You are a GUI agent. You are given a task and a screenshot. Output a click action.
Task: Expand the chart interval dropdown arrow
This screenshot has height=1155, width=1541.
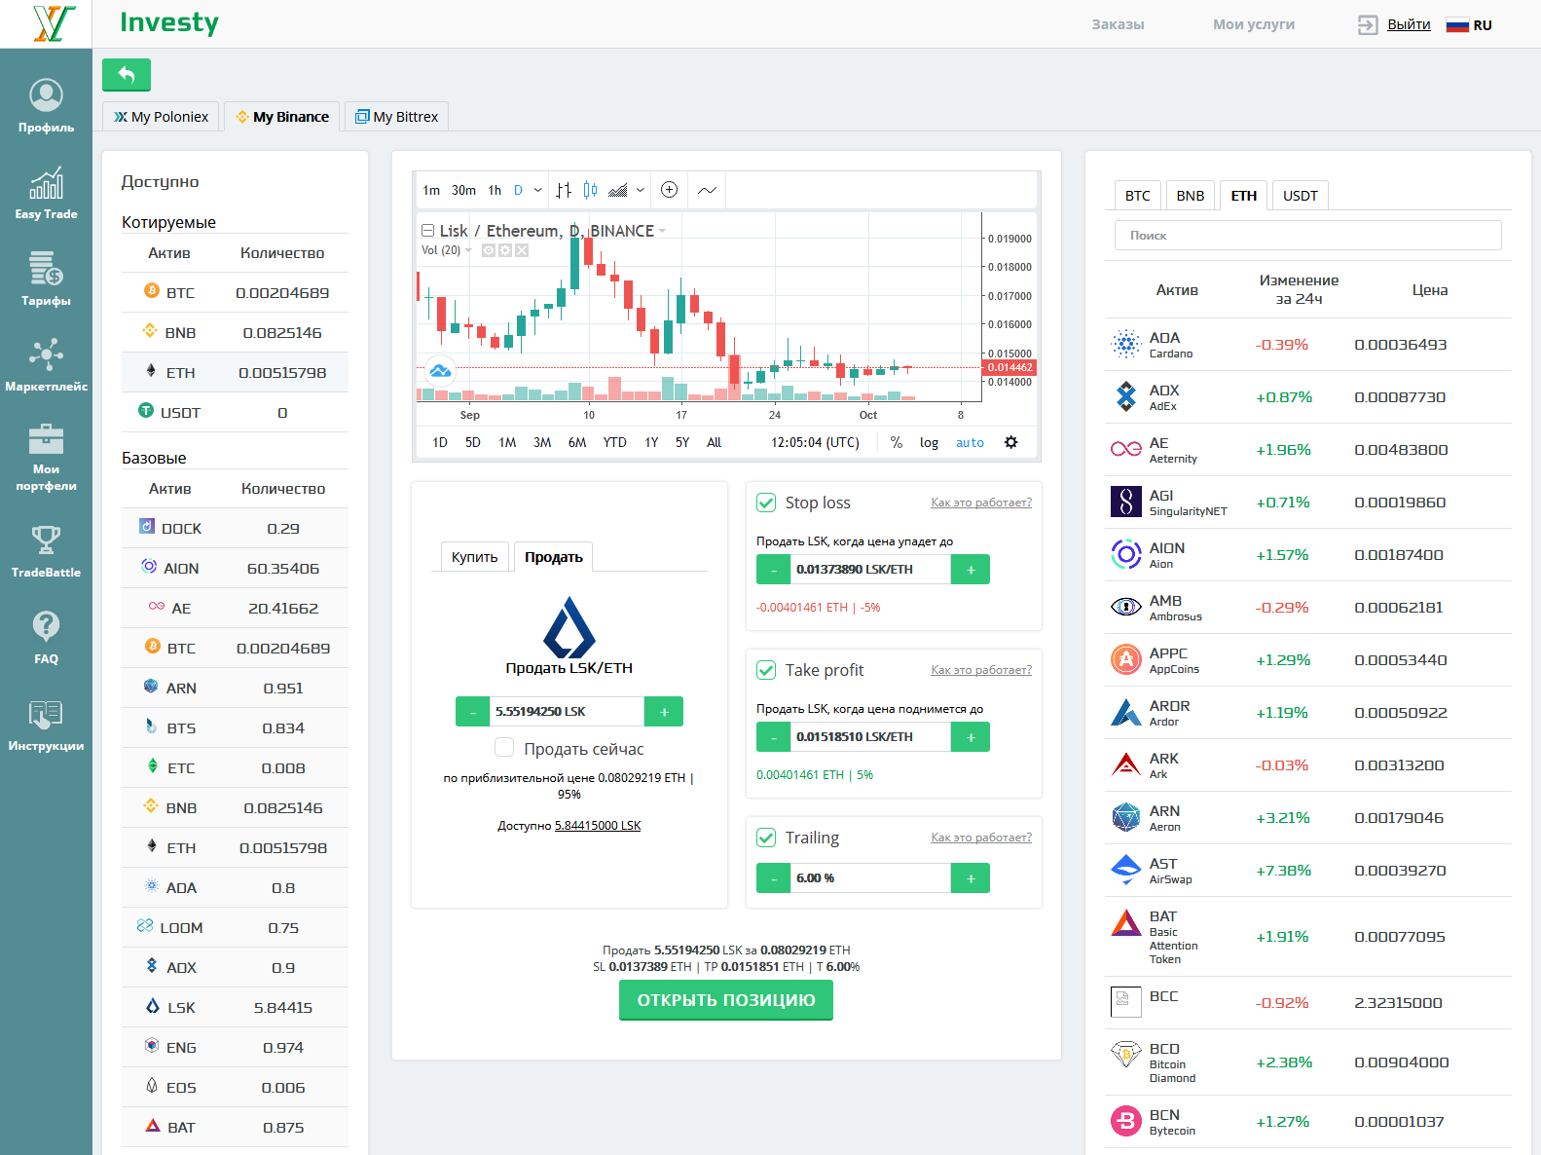click(x=538, y=190)
